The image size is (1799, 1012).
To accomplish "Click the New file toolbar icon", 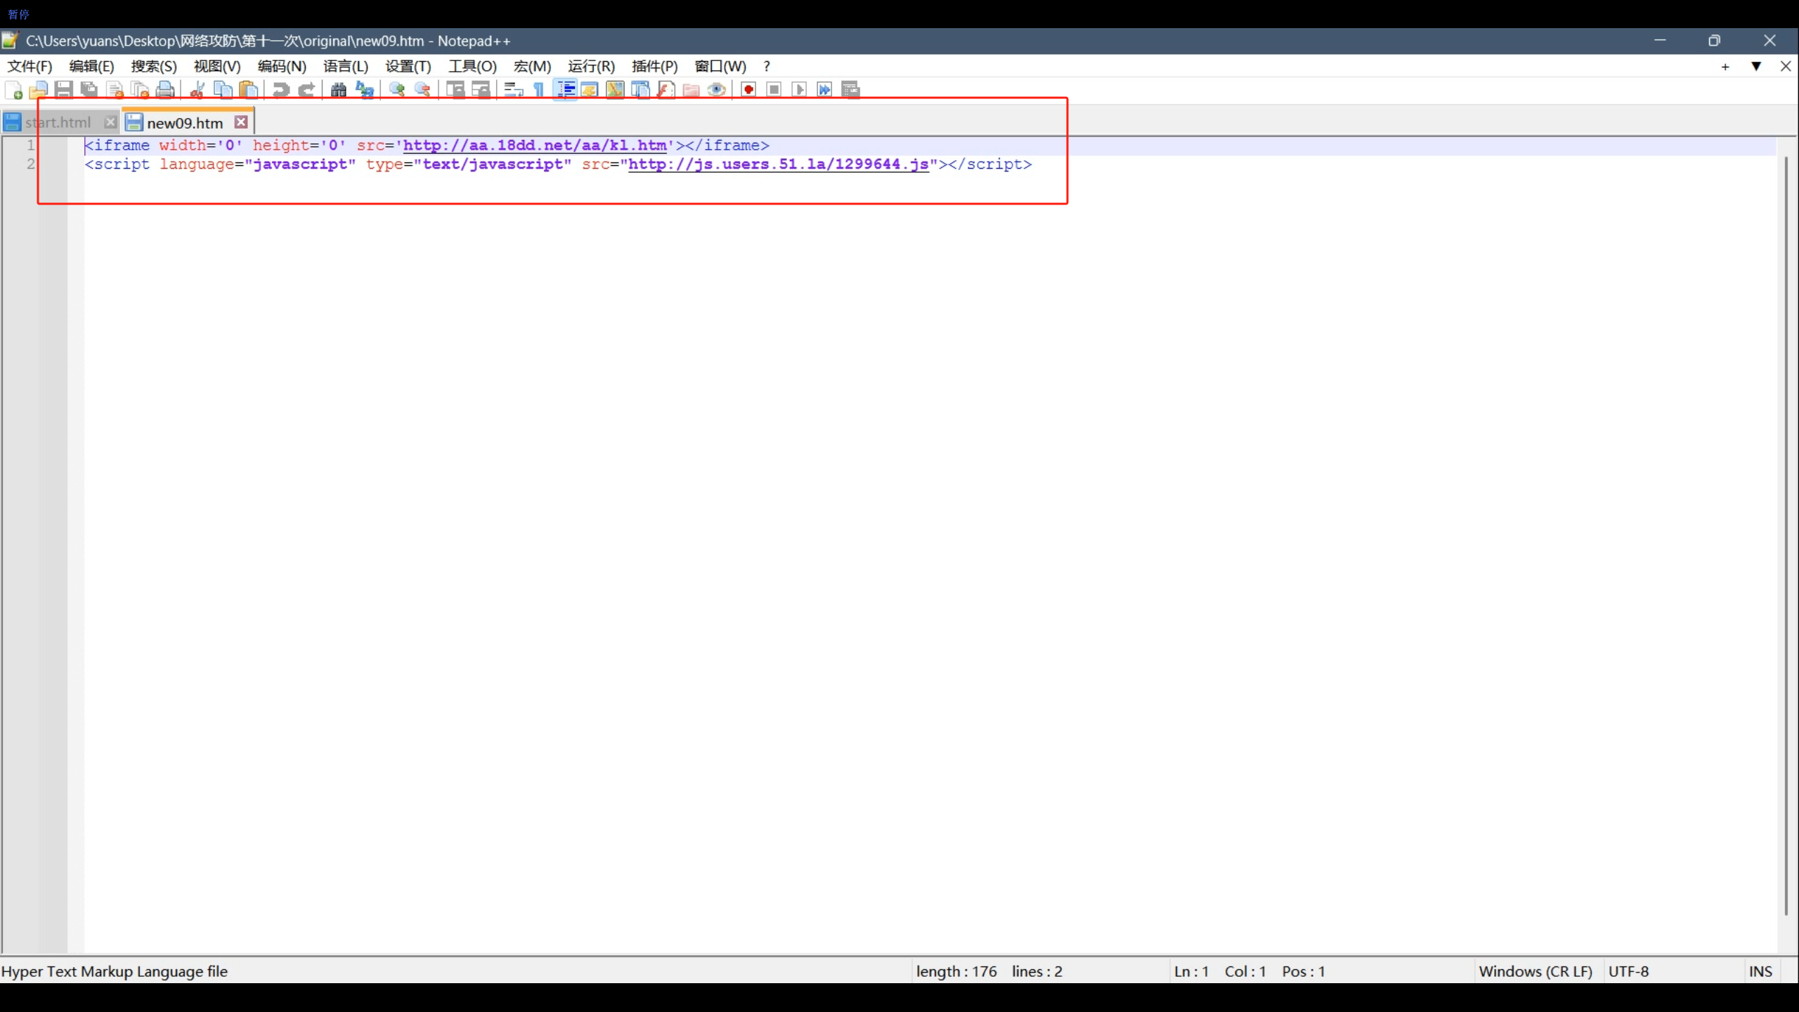I will (13, 89).
